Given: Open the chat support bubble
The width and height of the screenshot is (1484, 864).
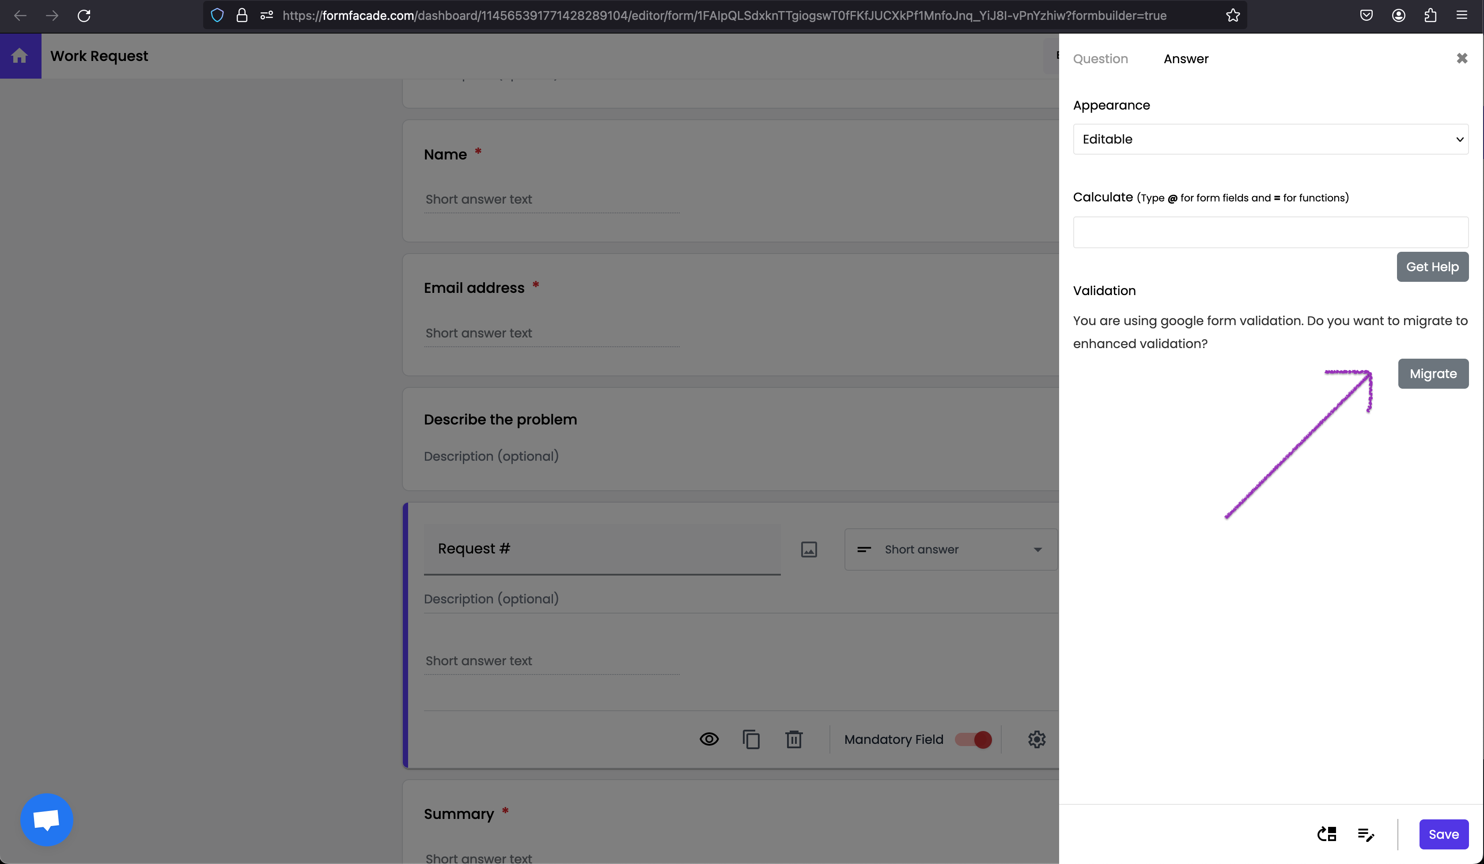Looking at the screenshot, I should tap(46, 819).
